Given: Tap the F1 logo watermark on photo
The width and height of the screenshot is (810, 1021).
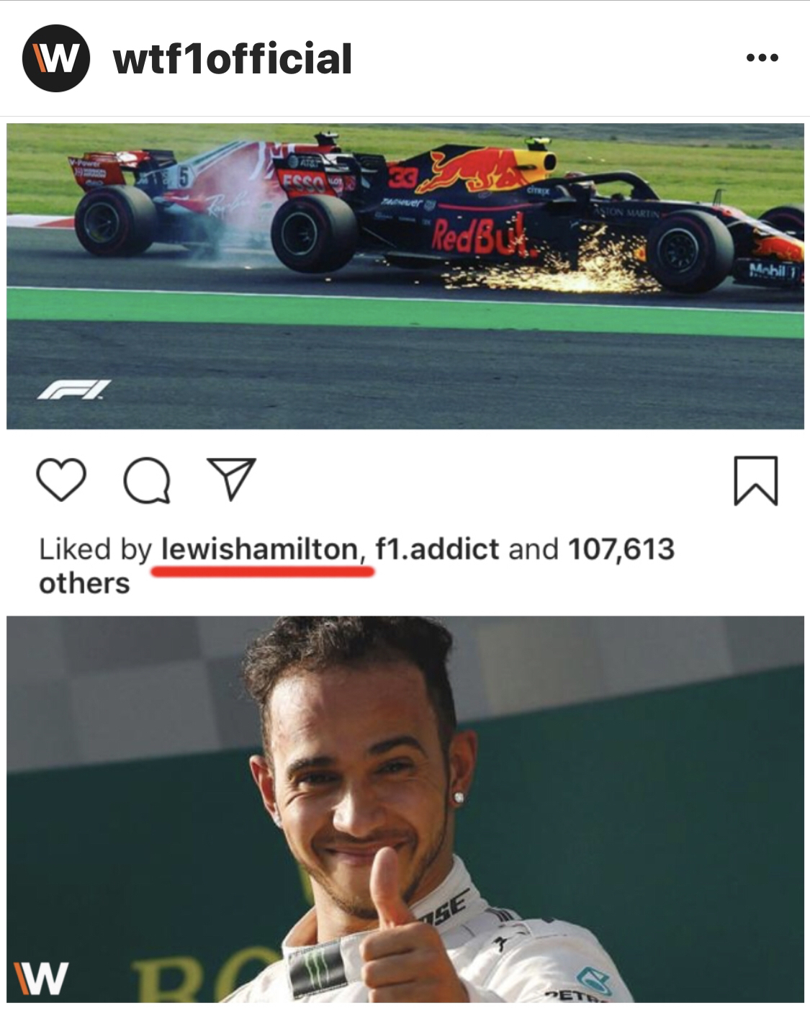Looking at the screenshot, I should [x=75, y=390].
